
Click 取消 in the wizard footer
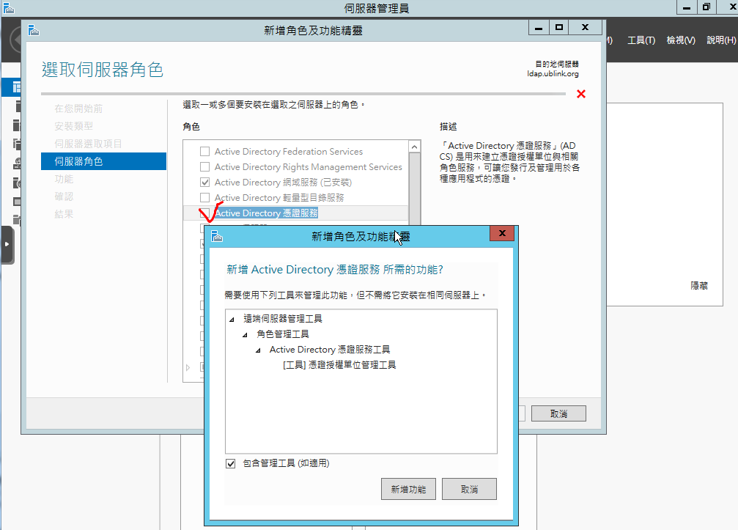tap(558, 413)
